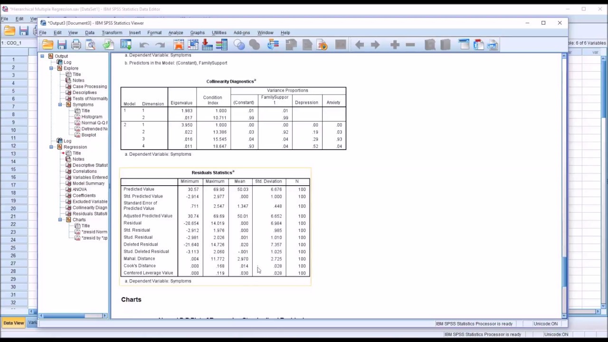The width and height of the screenshot is (608, 342).
Task: Select Tests of Normality in outline
Action: [90, 99]
